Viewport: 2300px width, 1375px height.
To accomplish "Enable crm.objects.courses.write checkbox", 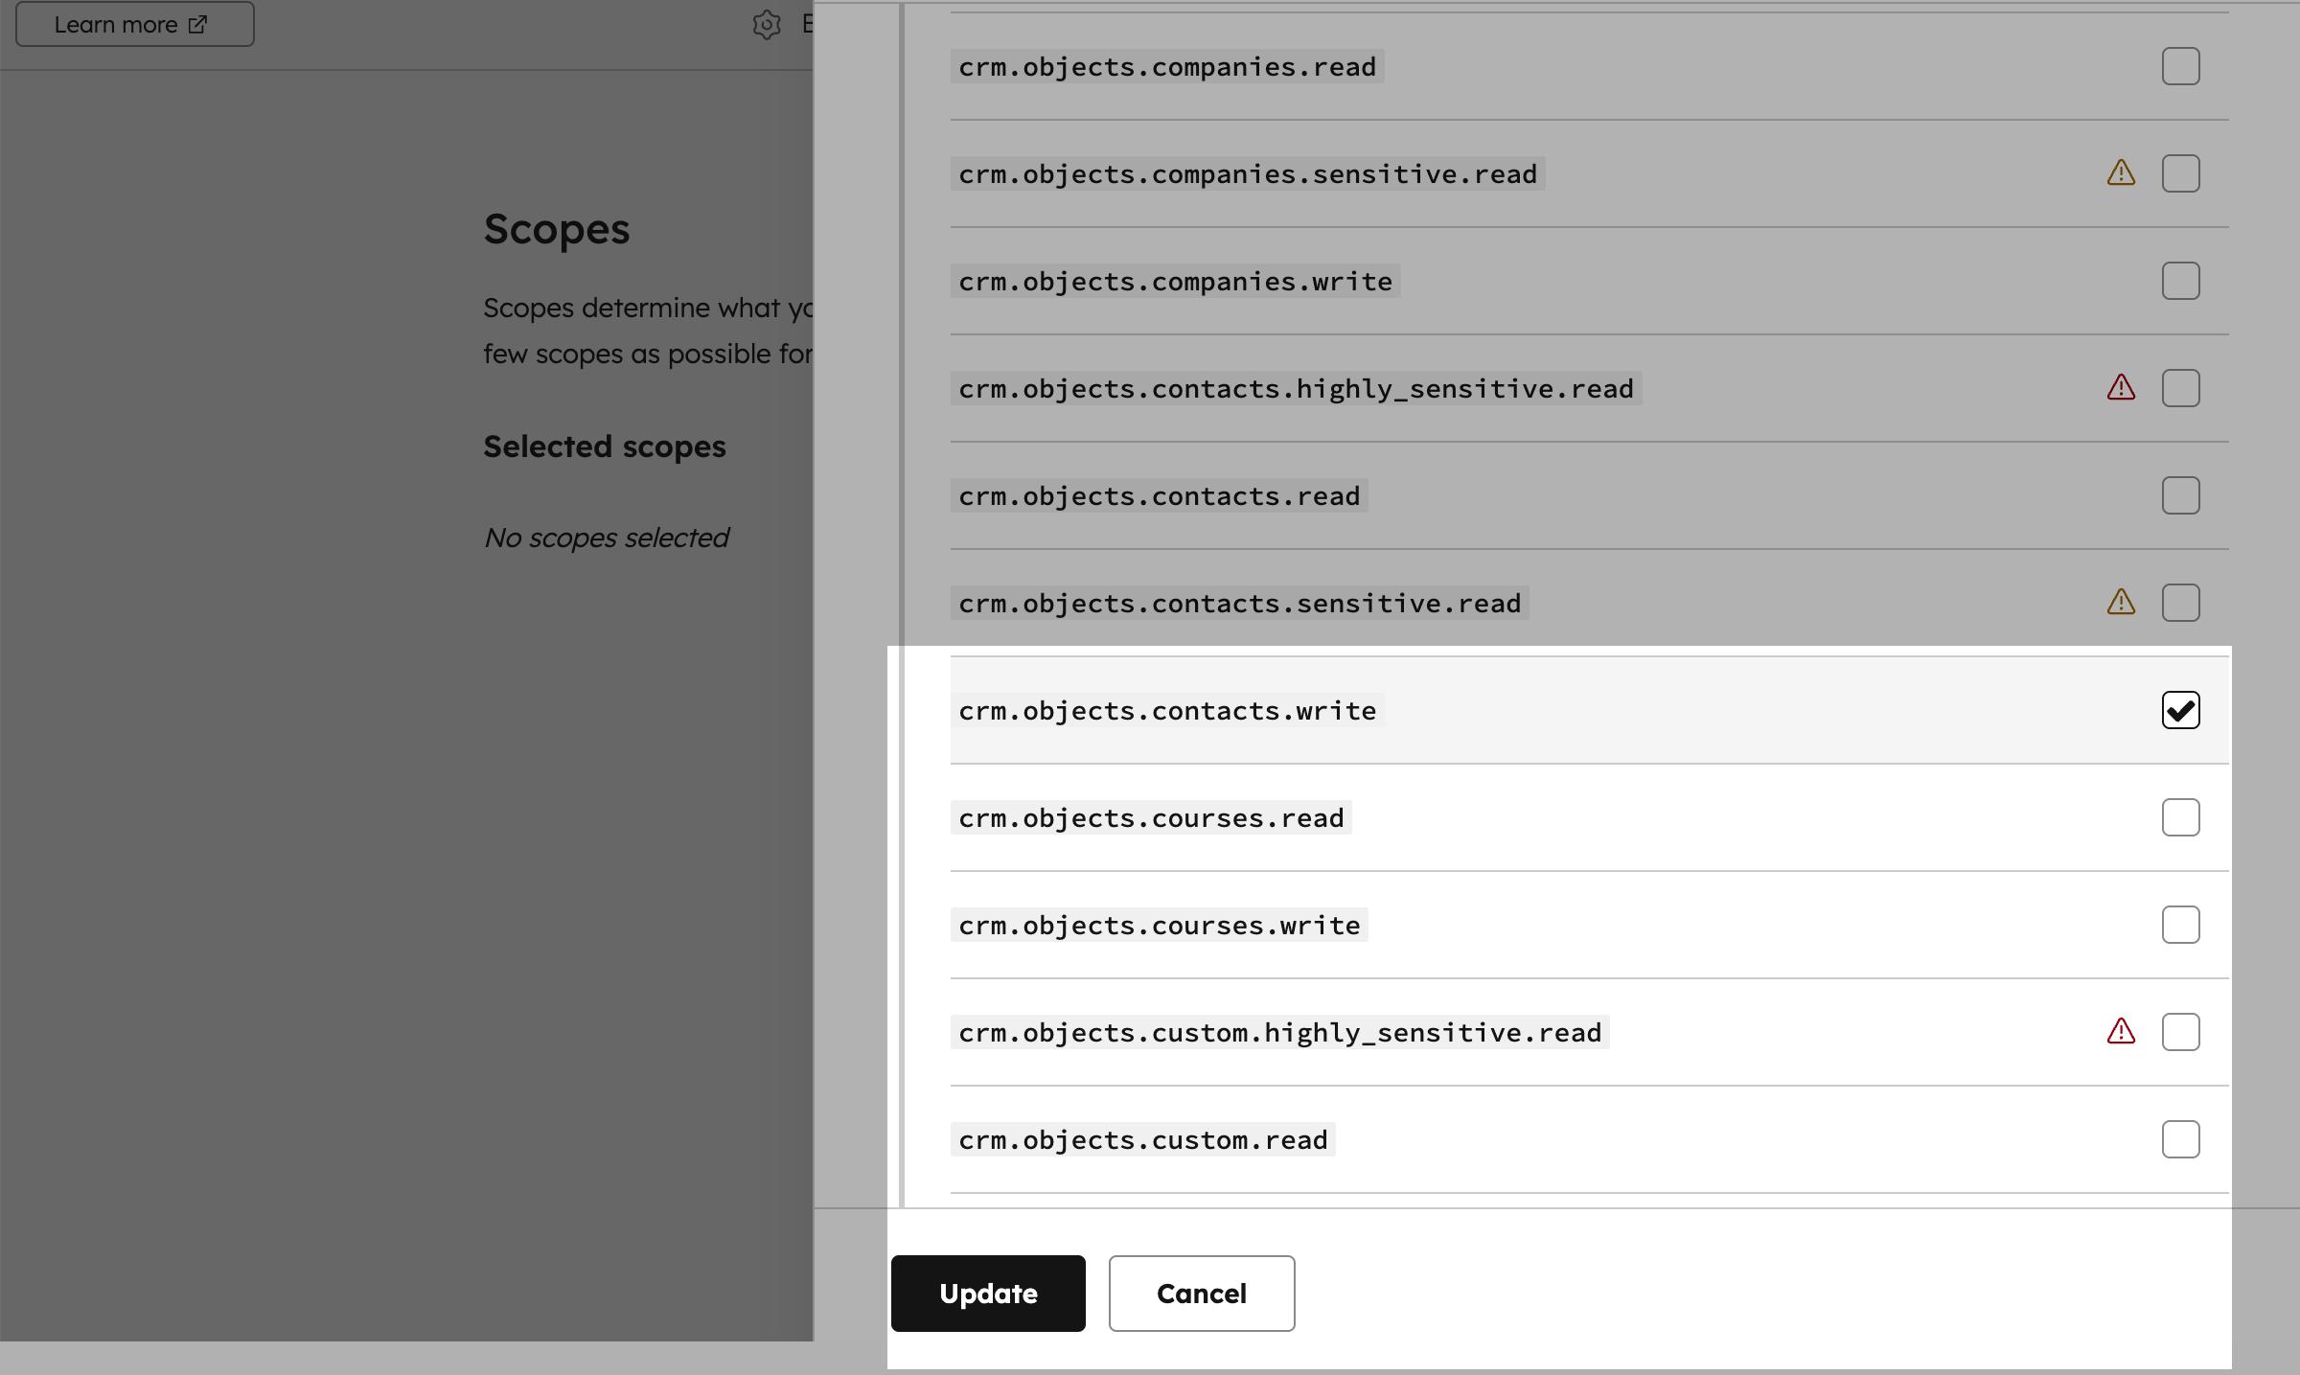I will [2180, 926].
